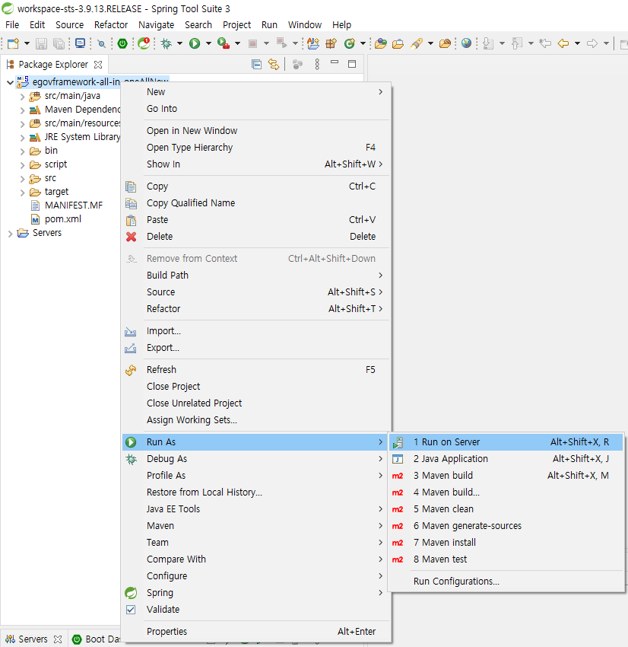
Task: Open the Package Explorer view menu
Action: point(317,65)
